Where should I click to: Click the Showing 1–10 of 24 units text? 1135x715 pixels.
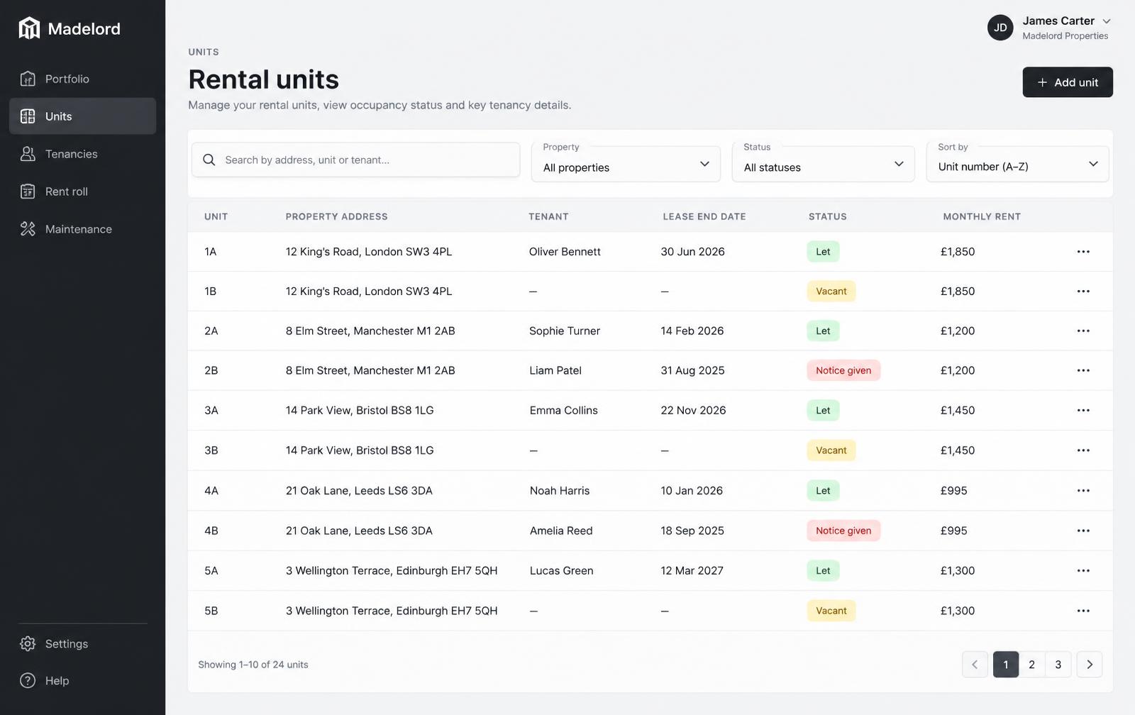tap(253, 665)
